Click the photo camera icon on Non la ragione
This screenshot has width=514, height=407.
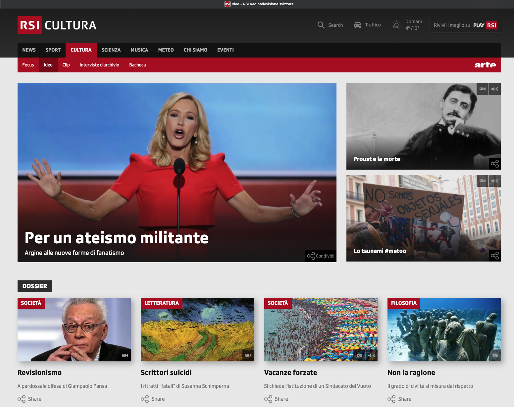click(495, 356)
